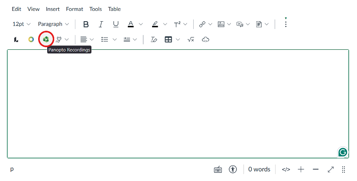Switch to HTML editor view
Viewport: 357px width, 181px height.
286,169
